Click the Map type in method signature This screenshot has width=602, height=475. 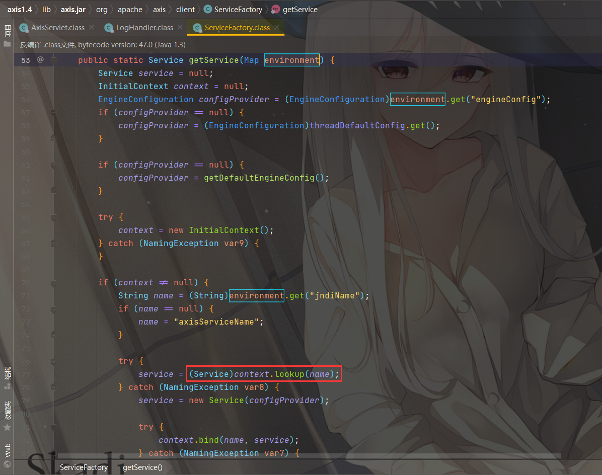pos(252,60)
